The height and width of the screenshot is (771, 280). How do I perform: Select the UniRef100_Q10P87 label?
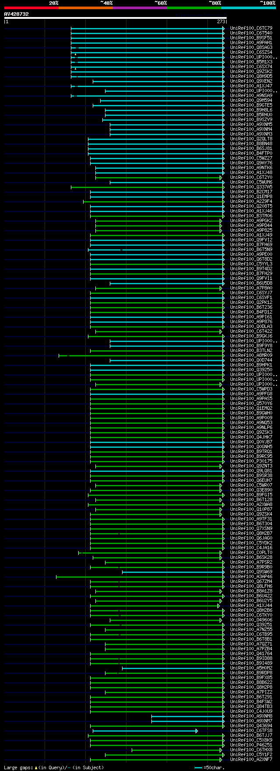(251, 509)
